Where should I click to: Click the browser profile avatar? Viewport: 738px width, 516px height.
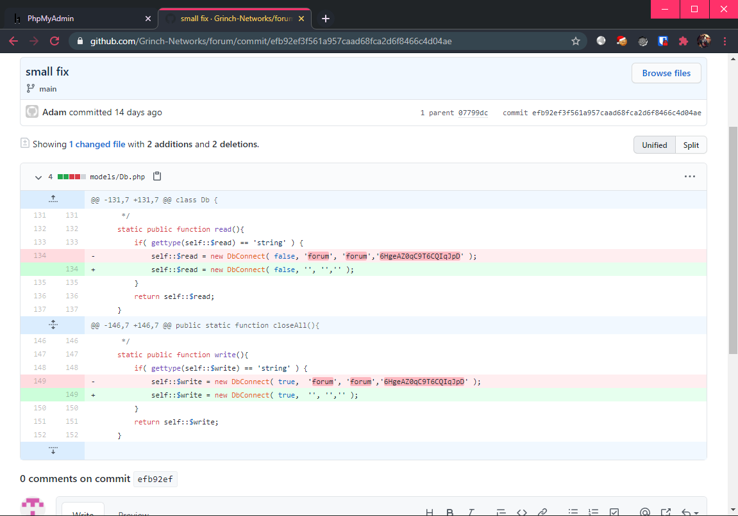704,41
